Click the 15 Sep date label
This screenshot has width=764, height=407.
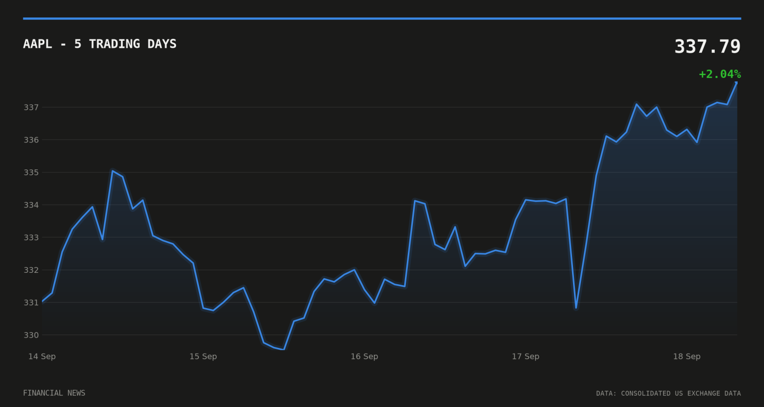[203, 356]
